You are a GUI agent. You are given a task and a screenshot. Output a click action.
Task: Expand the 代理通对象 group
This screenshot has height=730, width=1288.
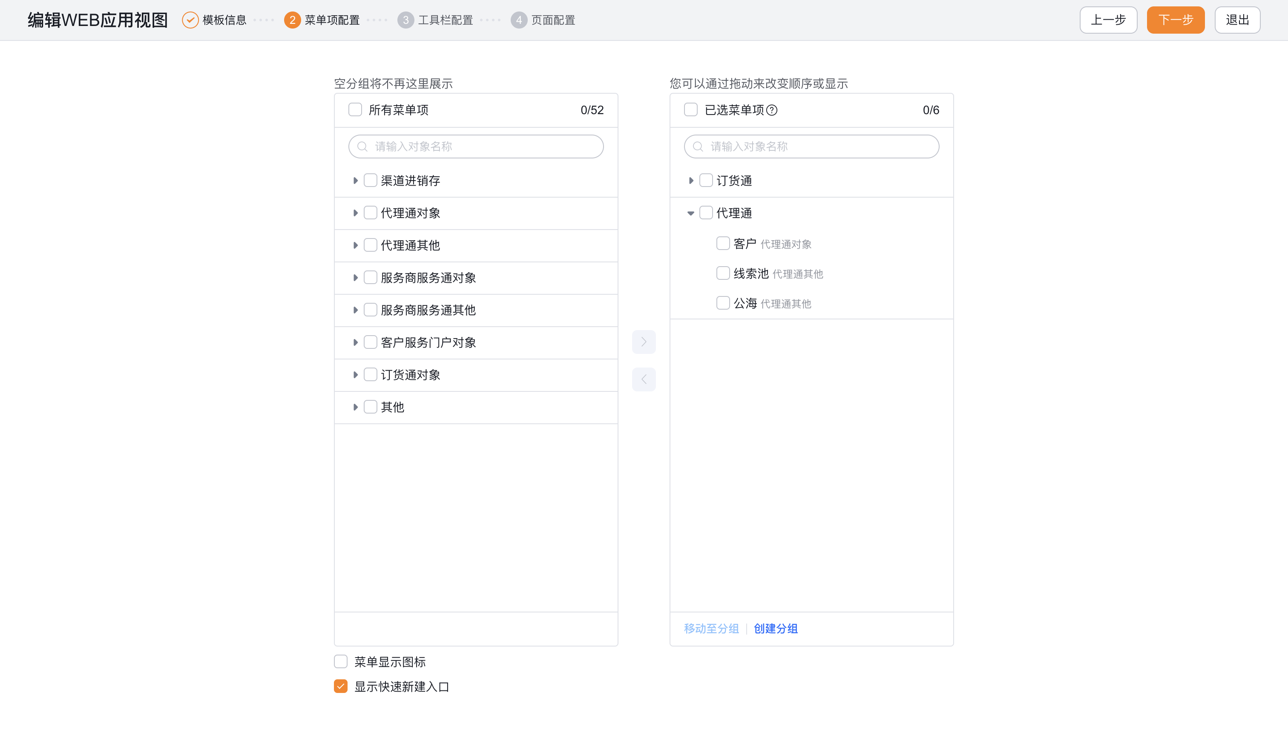coord(355,213)
